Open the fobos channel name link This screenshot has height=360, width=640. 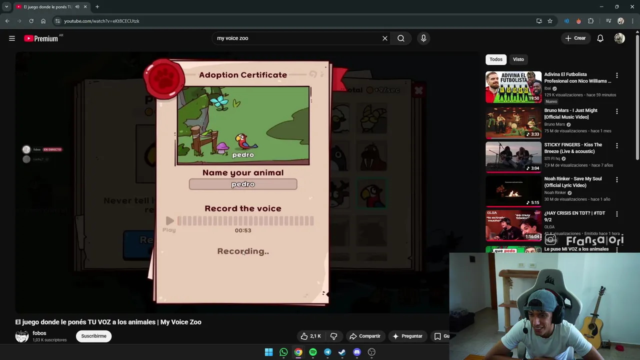click(39, 333)
